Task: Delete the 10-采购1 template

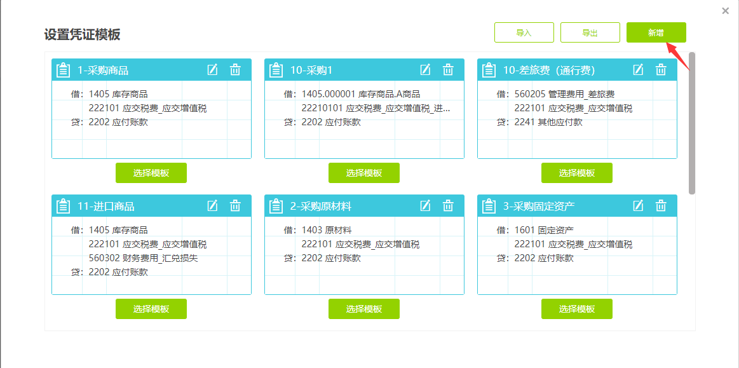Action: tap(448, 70)
